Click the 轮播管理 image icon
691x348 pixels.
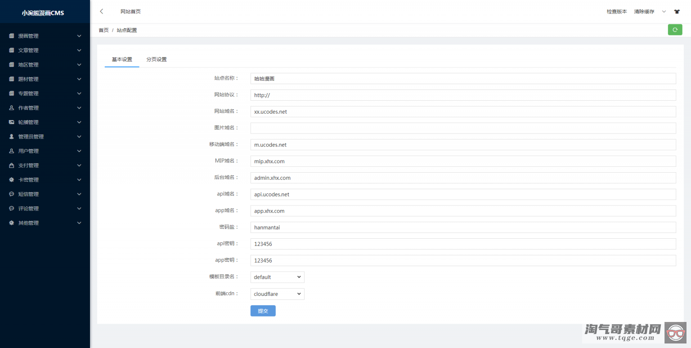pyautogui.click(x=12, y=122)
